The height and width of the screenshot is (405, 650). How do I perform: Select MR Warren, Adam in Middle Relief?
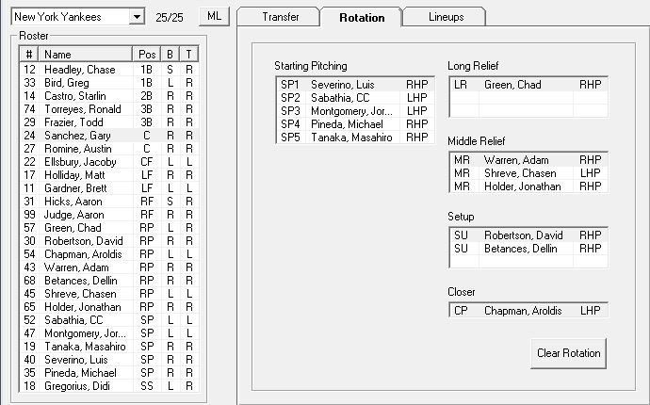coord(528,160)
